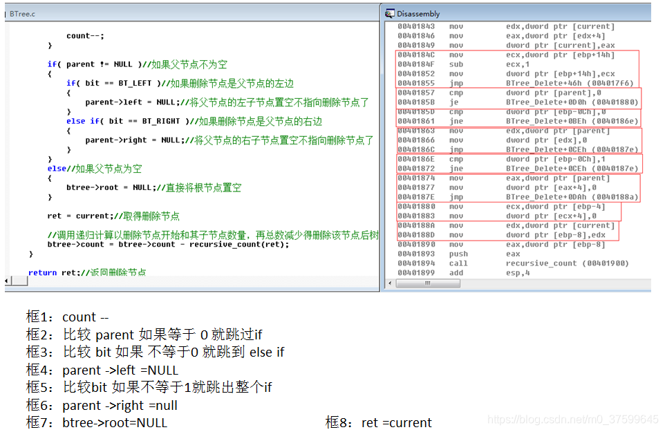The image size is (665, 432).
Task: Click the 'mov dword ptr [edx],0' line
Action: [492, 140]
